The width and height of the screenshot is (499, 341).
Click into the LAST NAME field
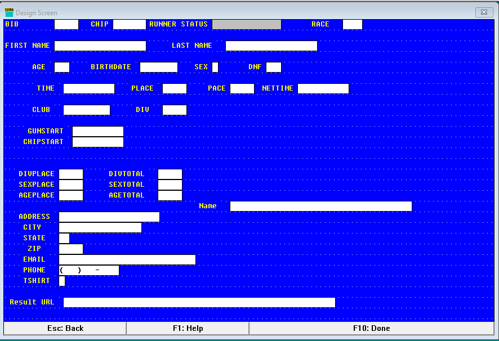coord(271,46)
